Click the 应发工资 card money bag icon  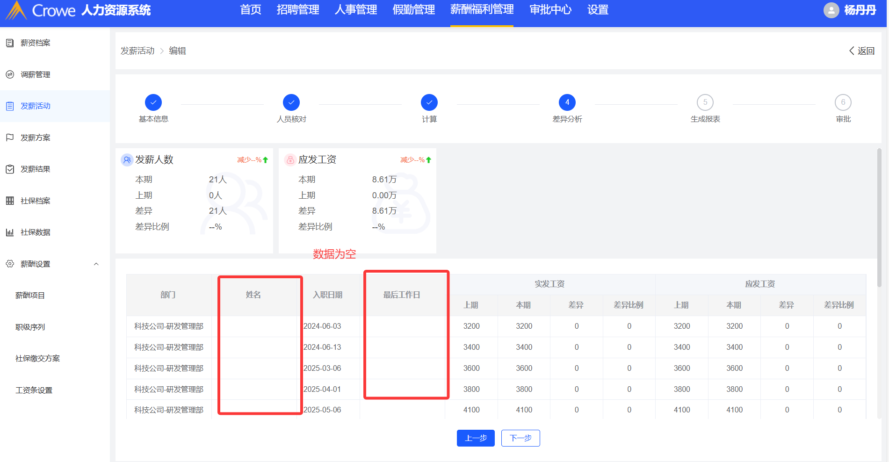click(290, 160)
